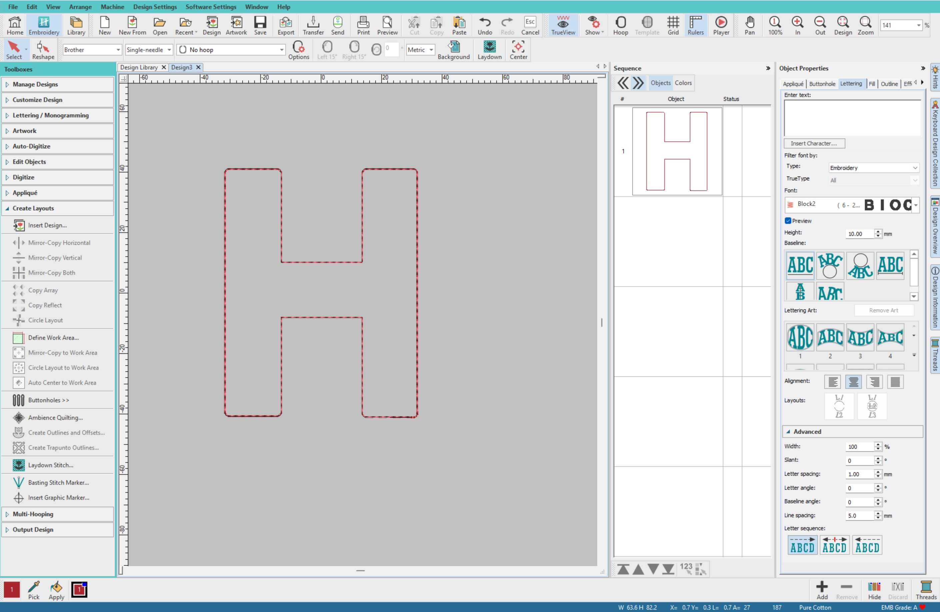Open the Brother machine dropdown
The width and height of the screenshot is (940, 612).
(x=92, y=50)
